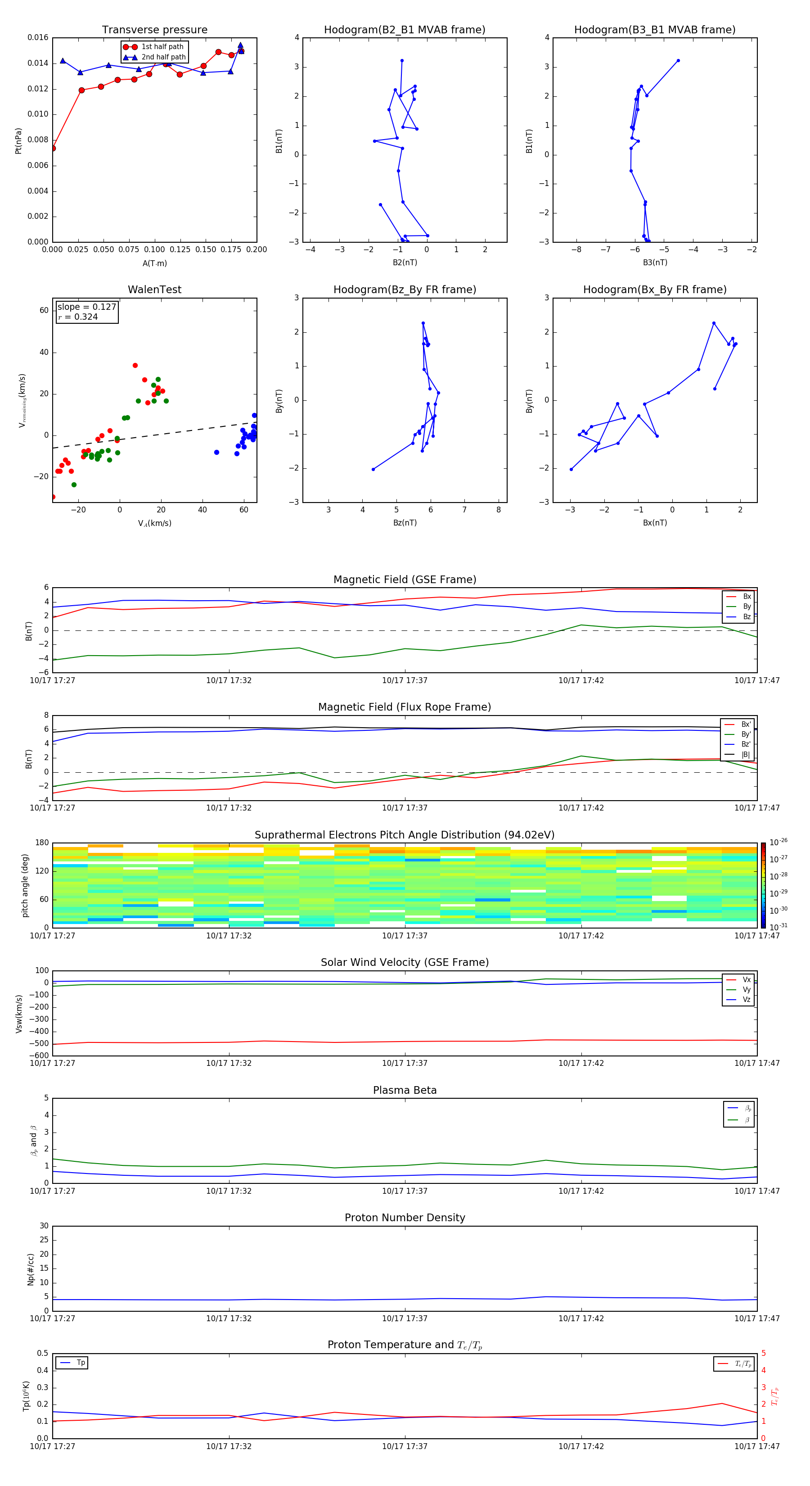Screen dimensions: 810x1486
Task: Click the βp legend entry in Plasma Beta plot
Action: pos(739,1108)
